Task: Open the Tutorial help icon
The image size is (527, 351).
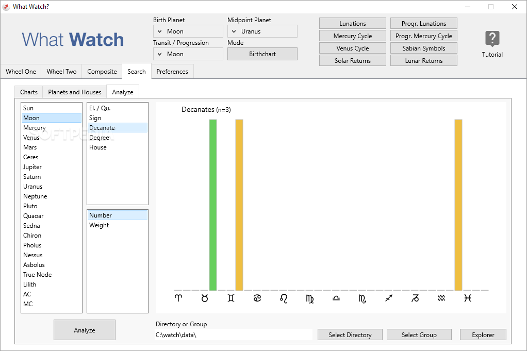Action: [x=492, y=39]
